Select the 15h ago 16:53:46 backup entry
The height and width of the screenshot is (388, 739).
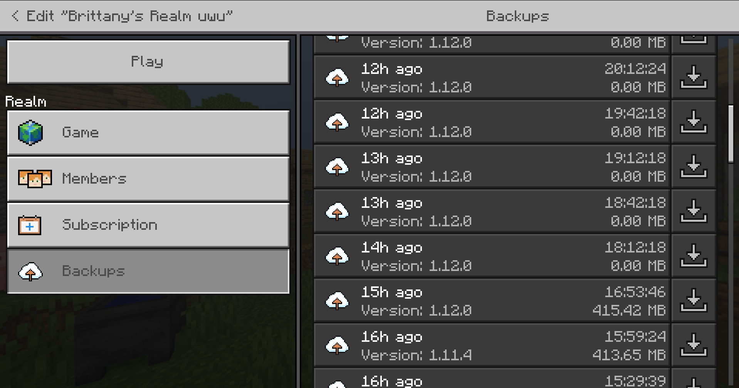(x=492, y=300)
